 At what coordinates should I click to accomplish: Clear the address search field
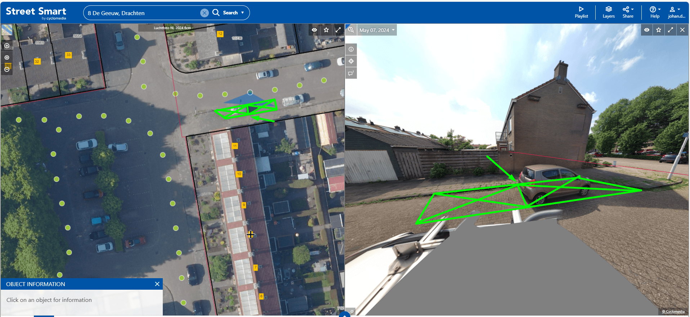204,13
